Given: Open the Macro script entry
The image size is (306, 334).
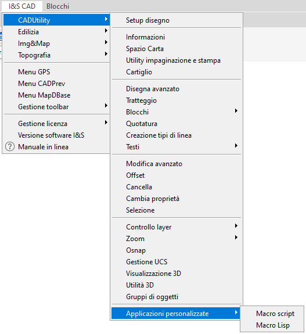Looking at the screenshot, I should (x=272, y=314).
